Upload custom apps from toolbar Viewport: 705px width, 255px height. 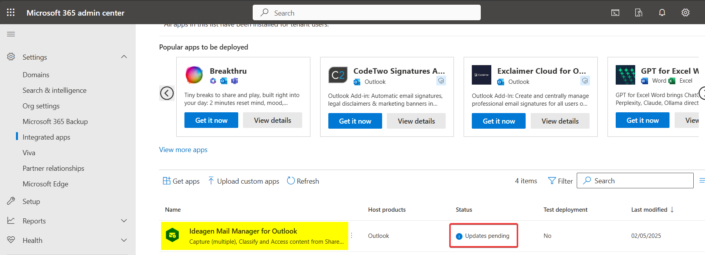(244, 181)
